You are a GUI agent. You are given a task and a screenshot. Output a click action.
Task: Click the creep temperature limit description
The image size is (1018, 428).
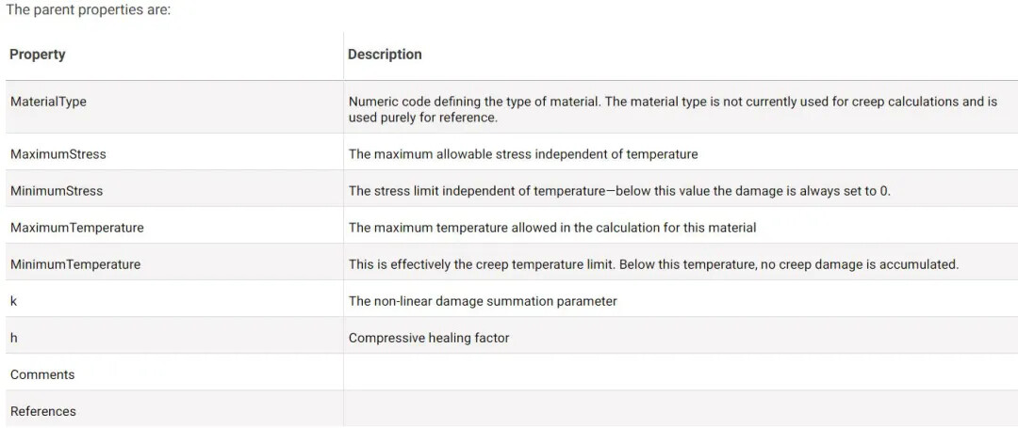point(653,264)
